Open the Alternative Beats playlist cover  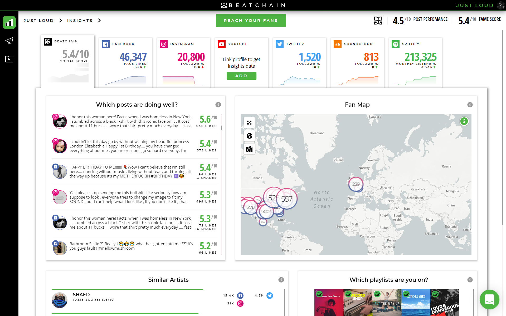pos(329,303)
